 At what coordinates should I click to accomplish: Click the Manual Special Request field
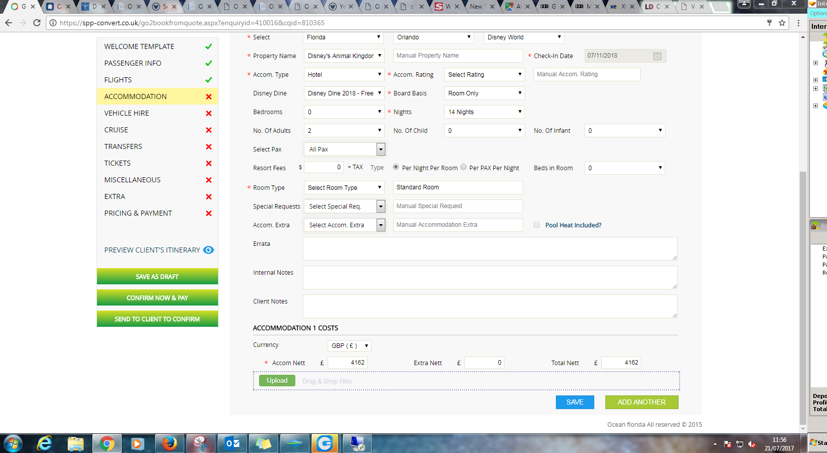(458, 206)
